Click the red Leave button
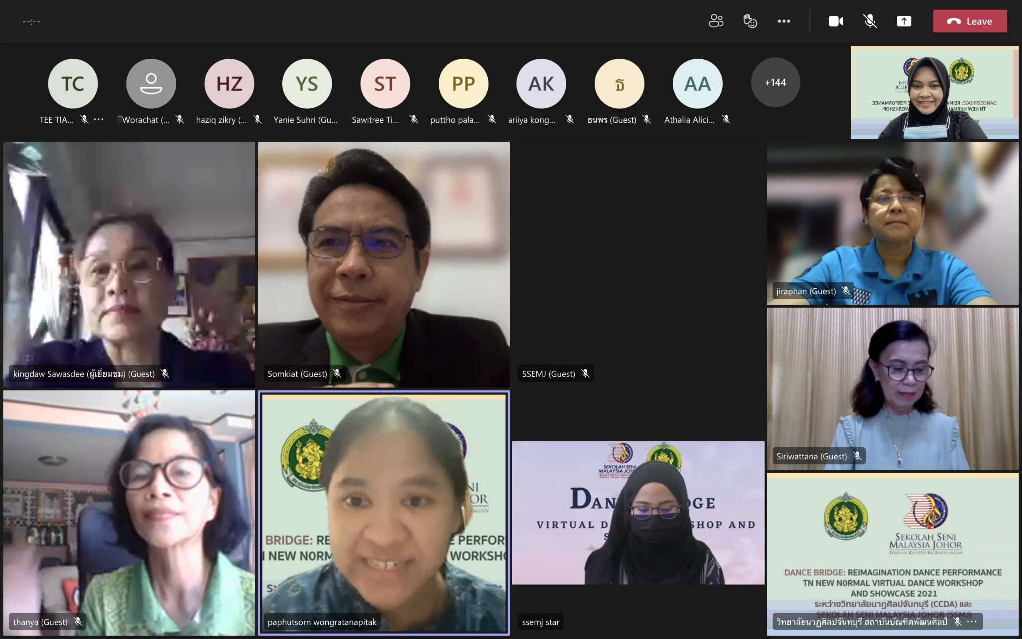The width and height of the screenshot is (1022, 639). click(x=970, y=21)
